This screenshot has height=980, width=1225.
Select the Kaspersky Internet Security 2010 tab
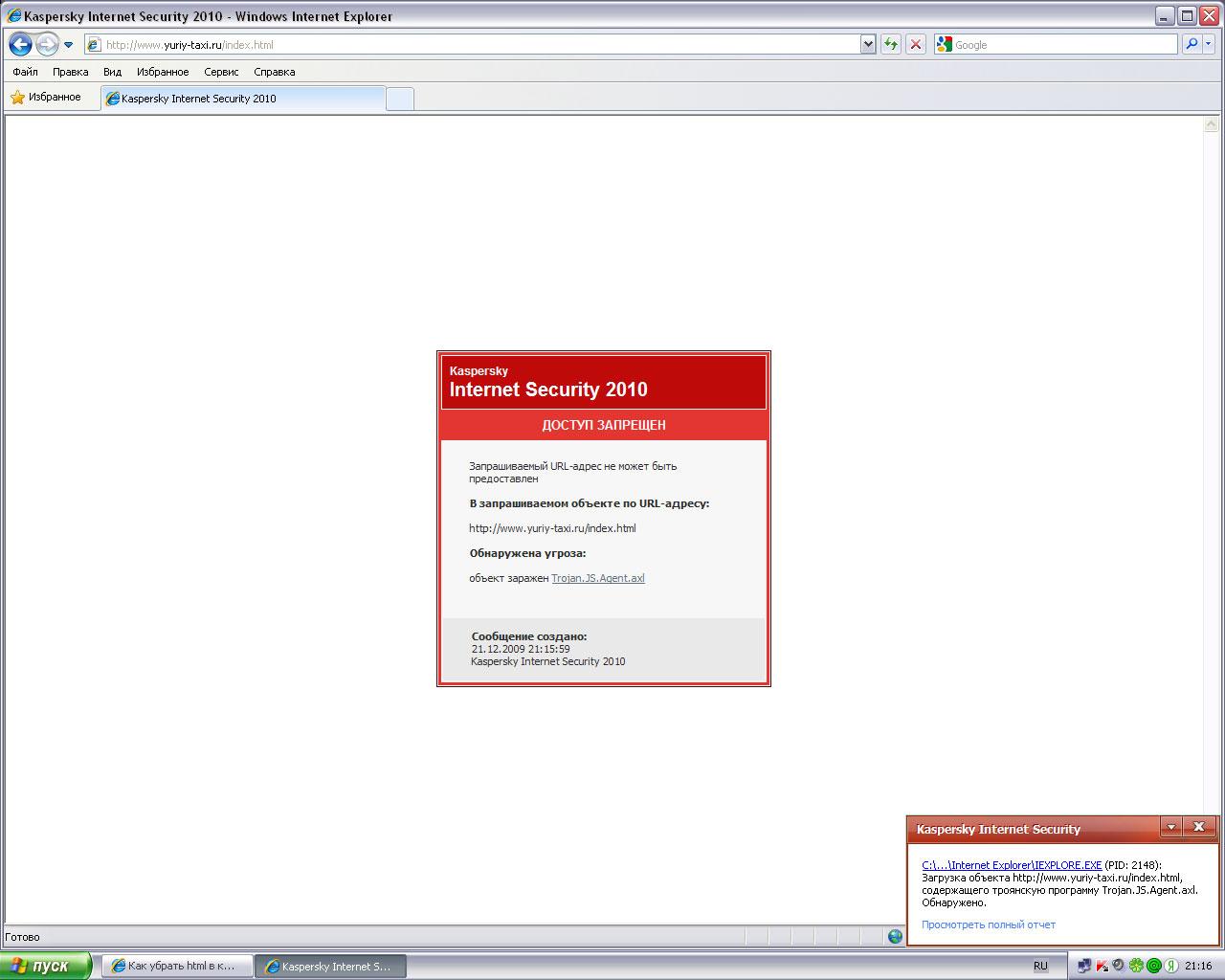tap(243, 98)
